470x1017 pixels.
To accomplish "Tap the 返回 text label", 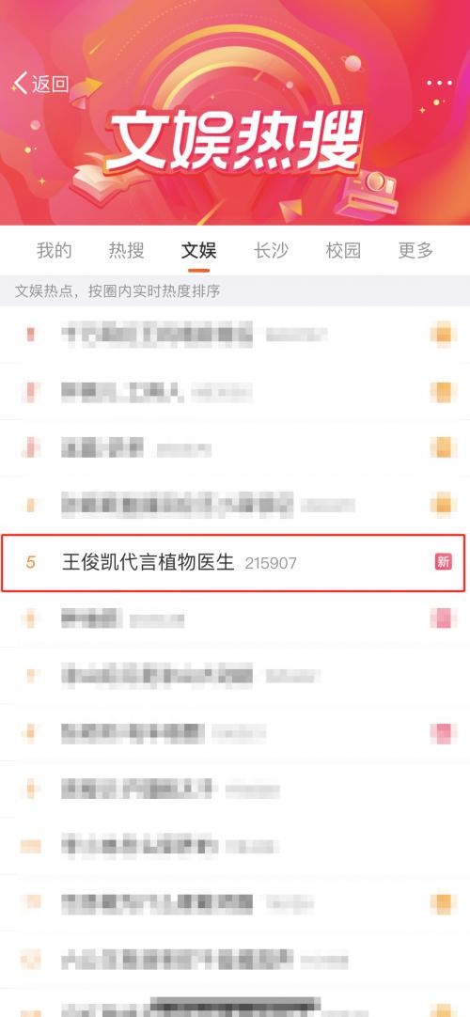I will coord(51,84).
